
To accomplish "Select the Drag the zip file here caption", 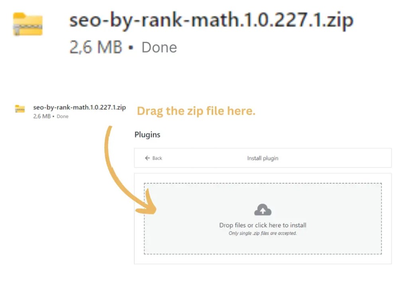I will [x=196, y=111].
